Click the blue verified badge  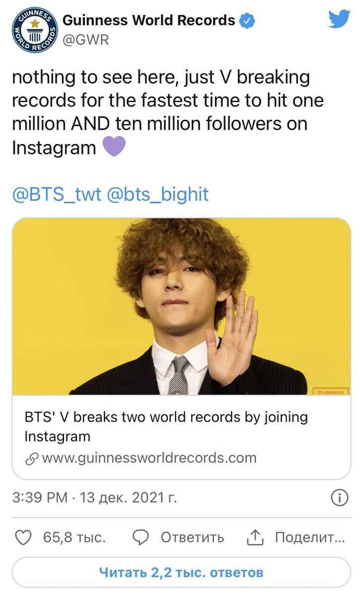pos(247,21)
